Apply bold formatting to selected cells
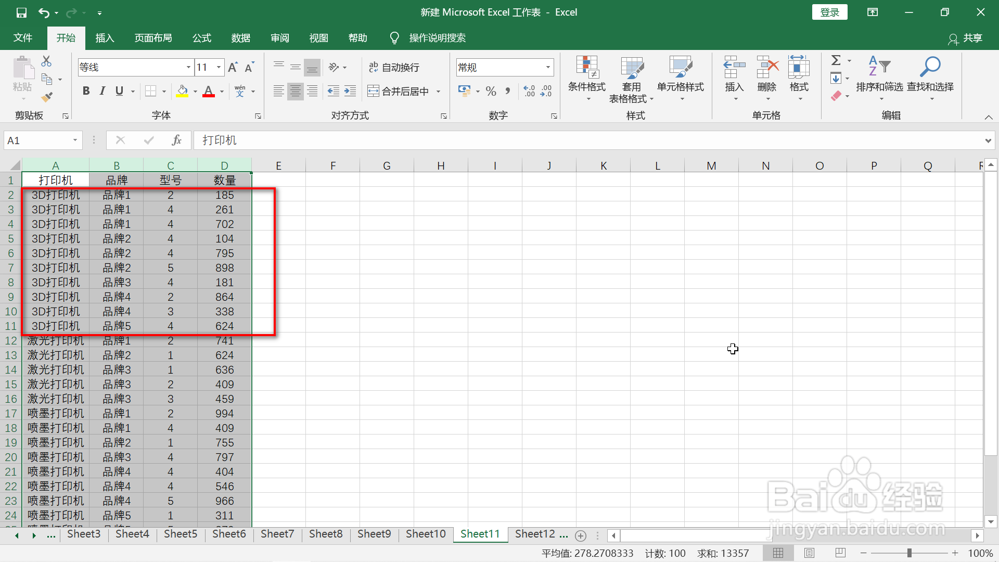The image size is (999, 562). pyautogui.click(x=86, y=91)
